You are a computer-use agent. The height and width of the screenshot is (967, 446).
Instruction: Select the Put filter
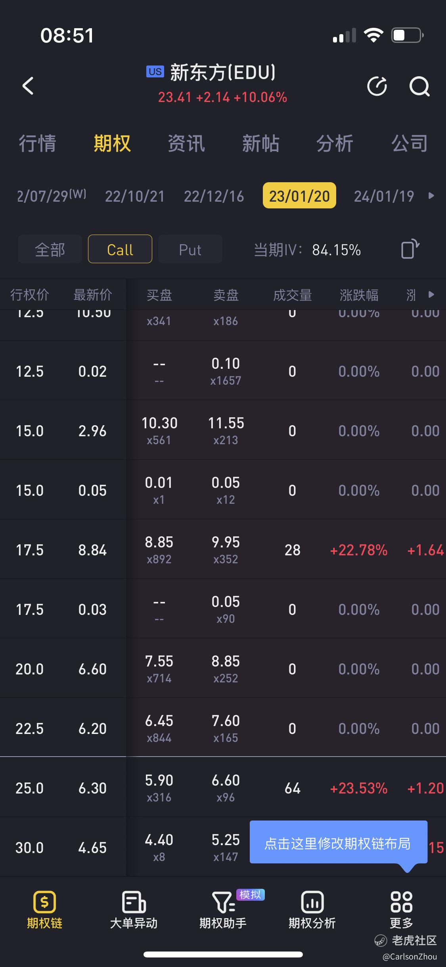[x=190, y=249]
